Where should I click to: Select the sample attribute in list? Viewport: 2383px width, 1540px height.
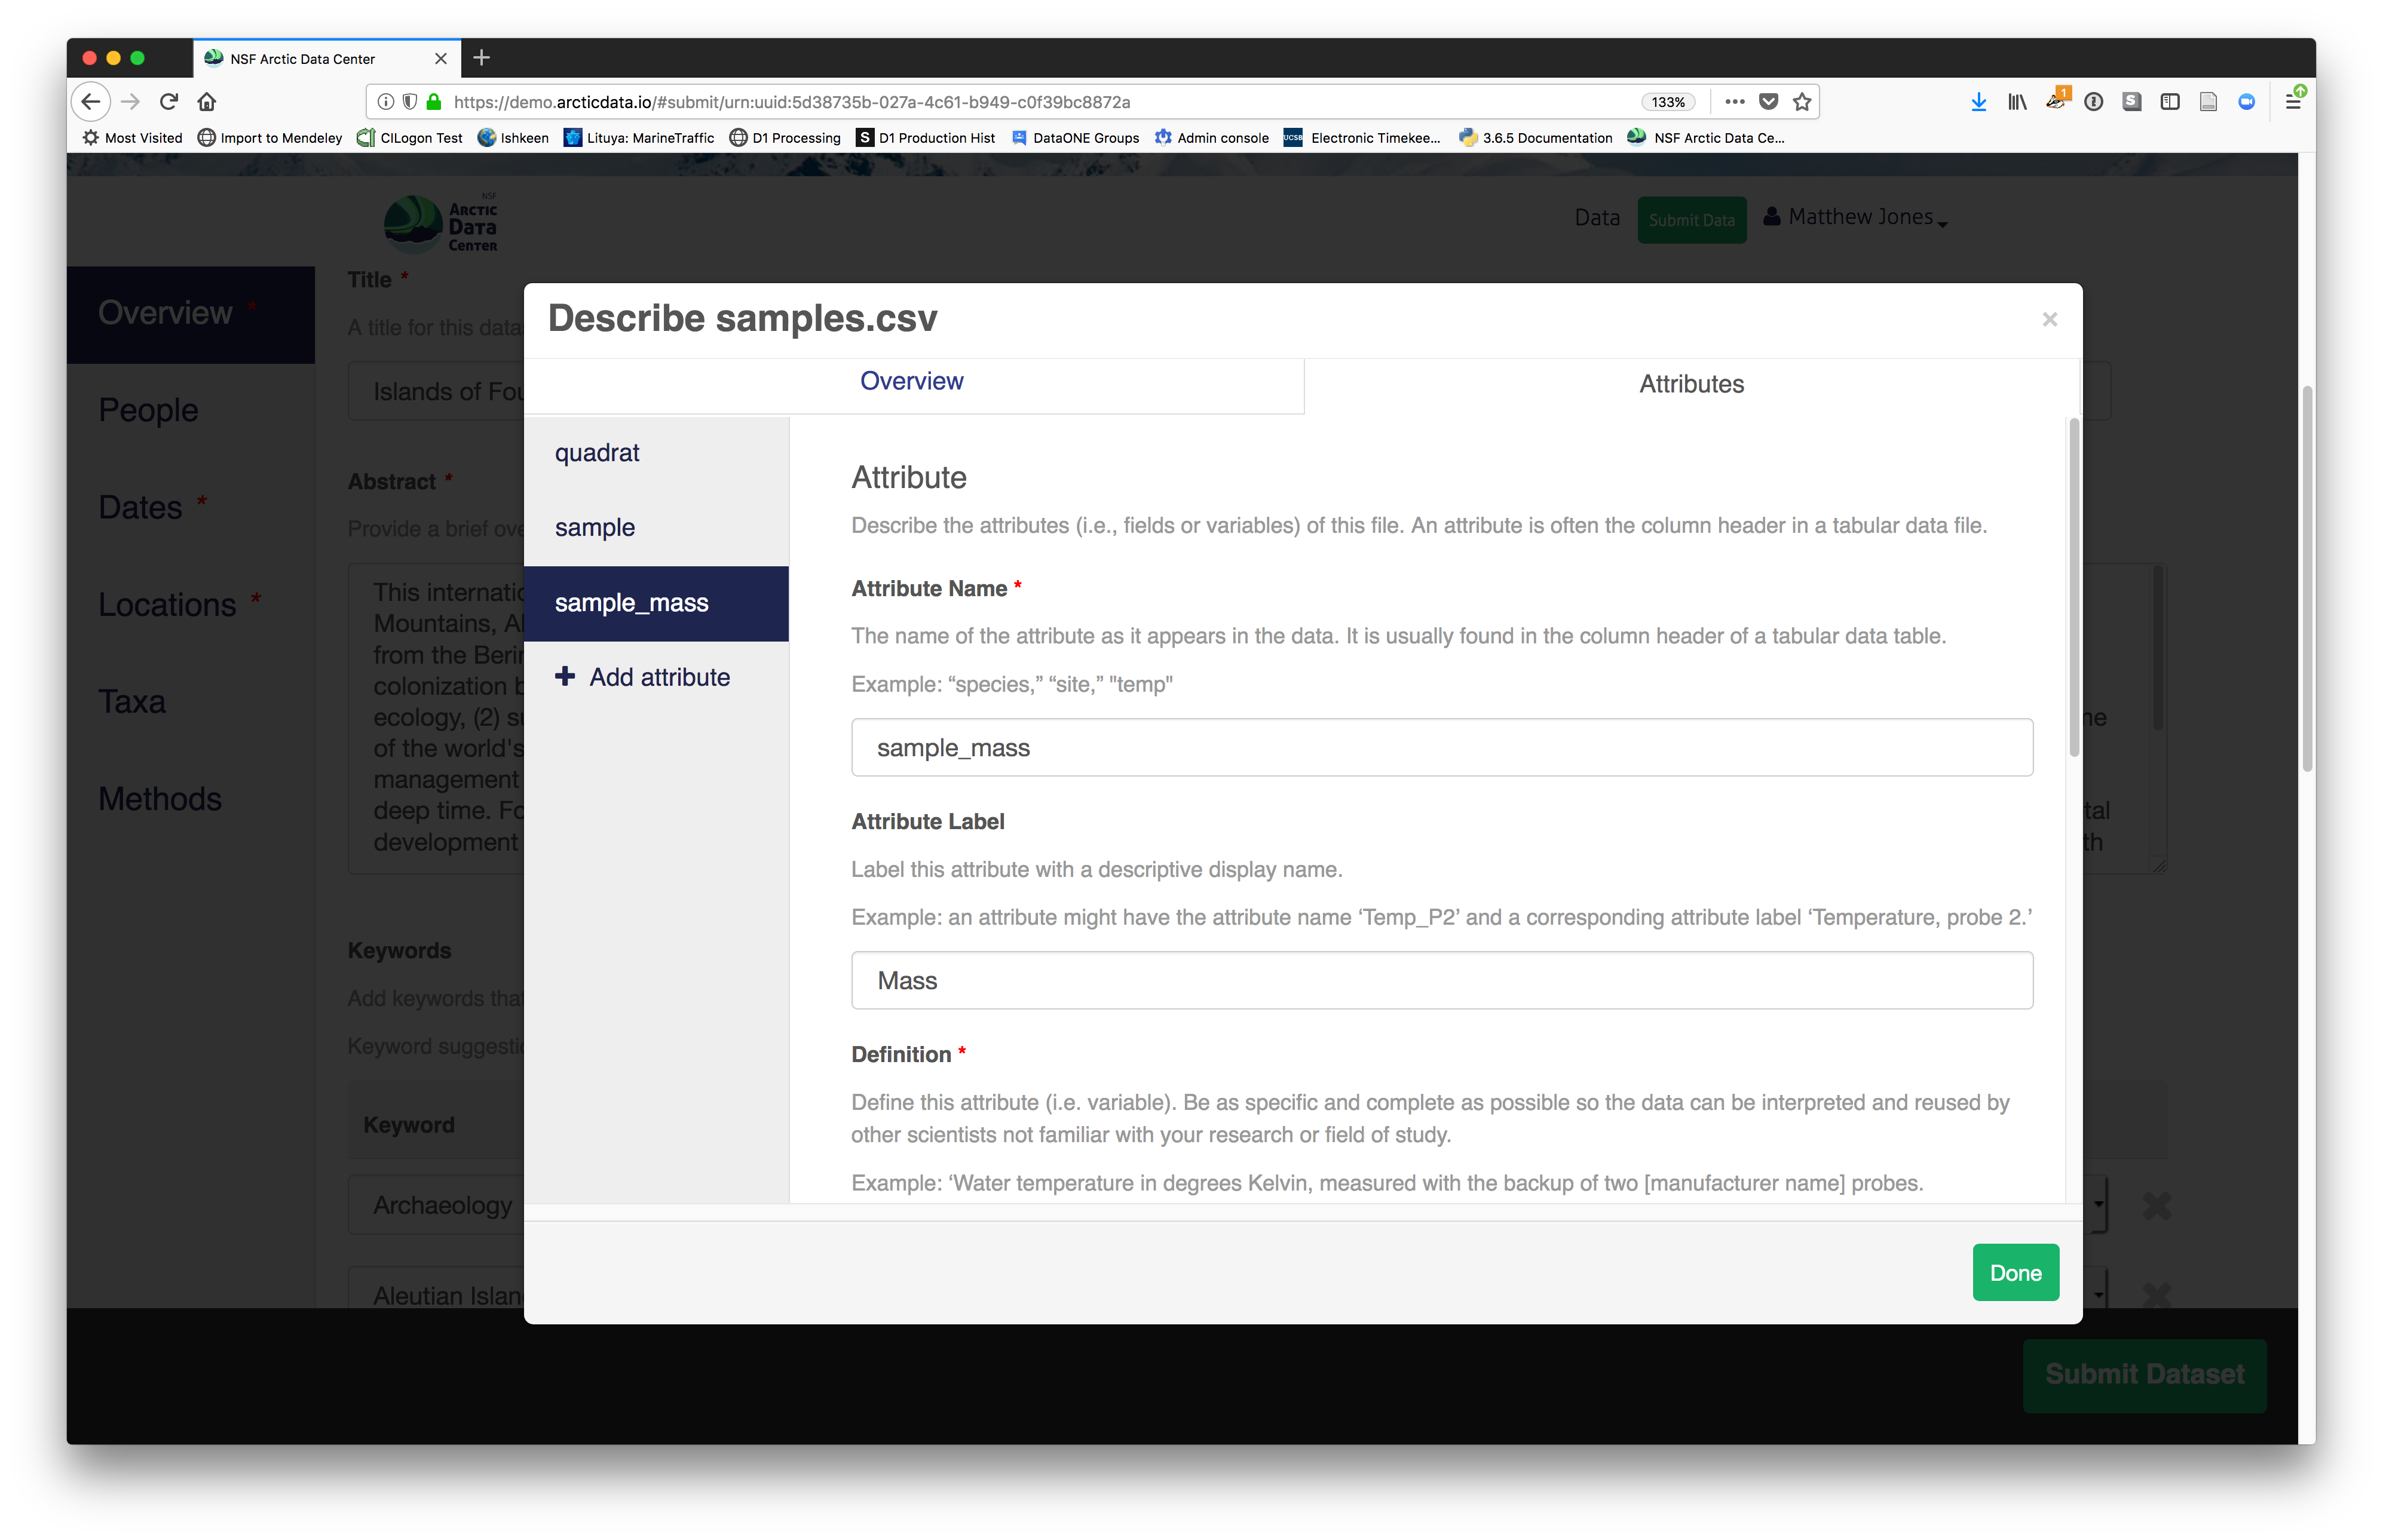(x=595, y=527)
